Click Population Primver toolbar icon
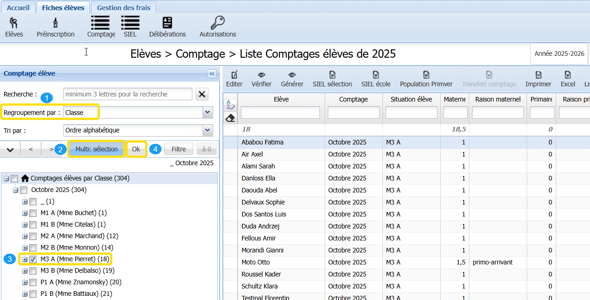The height and width of the screenshot is (300, 590). pyautogui.click(x=426, y=75)
